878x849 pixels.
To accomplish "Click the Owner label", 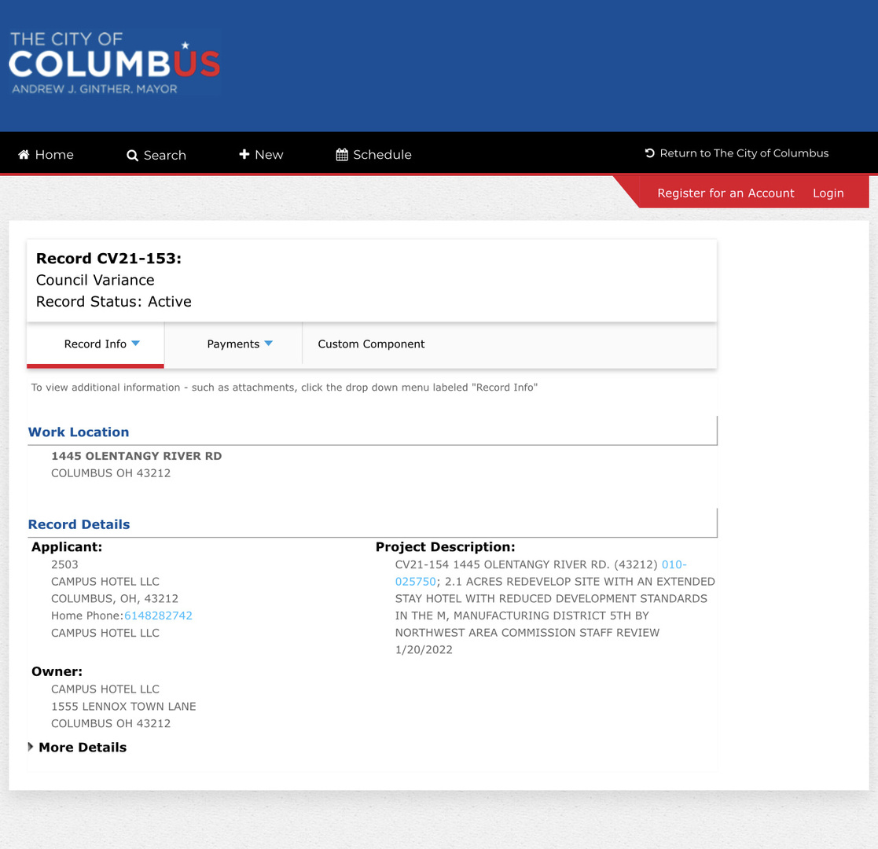I will 57,671.
